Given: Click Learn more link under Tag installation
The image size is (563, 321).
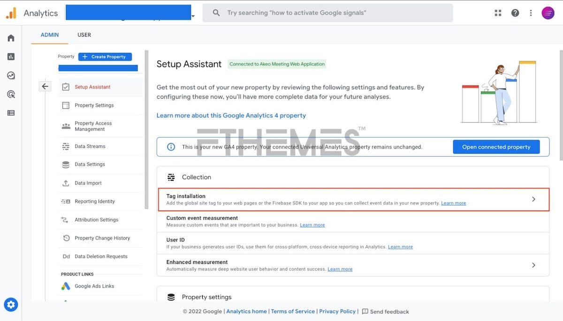Looking at the screenshot, I should tap(454, 203).
